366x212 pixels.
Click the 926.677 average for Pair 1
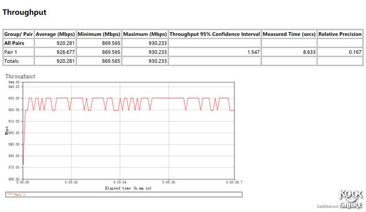coord(66,52)
